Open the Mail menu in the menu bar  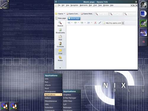90,5
